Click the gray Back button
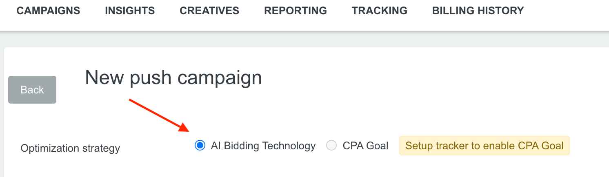Image resolution: width=609 pixels, height=177 pixels. [x=32, y=90]
